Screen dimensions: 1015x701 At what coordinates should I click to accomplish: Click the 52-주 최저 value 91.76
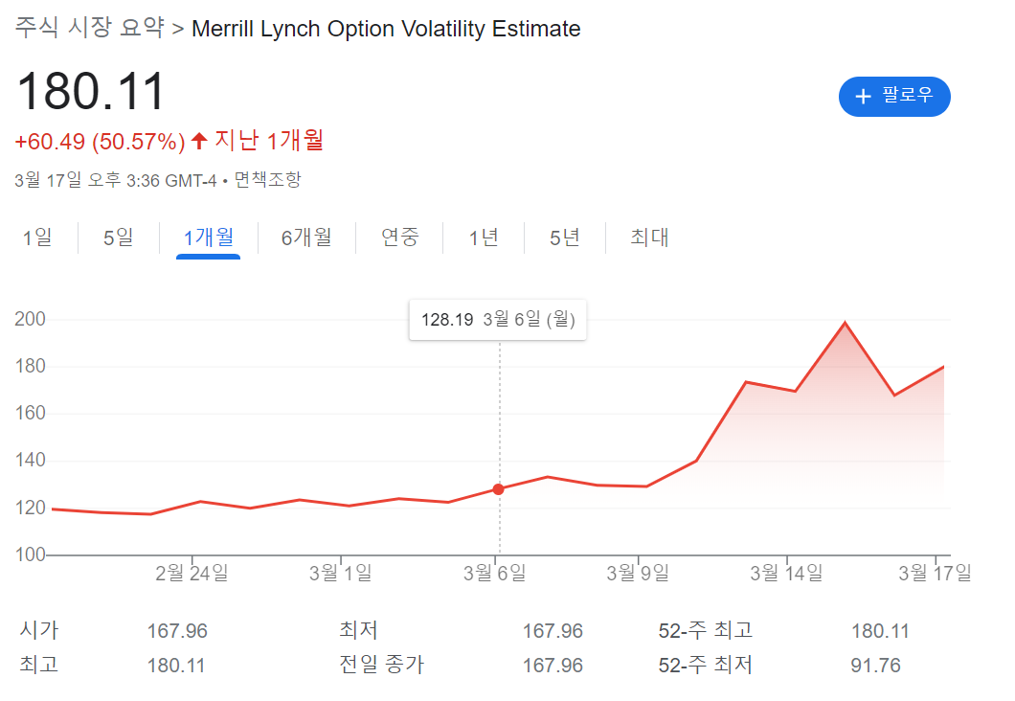tap(875, 666)
